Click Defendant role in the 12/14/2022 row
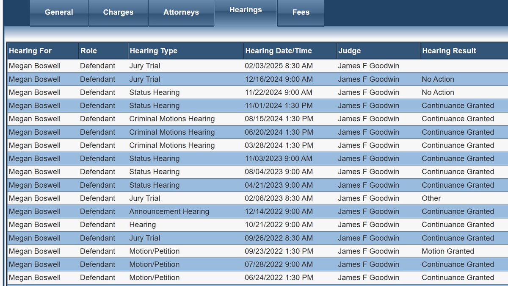The height and width of the screenshot is (286, 508). (x=97, y=211)
